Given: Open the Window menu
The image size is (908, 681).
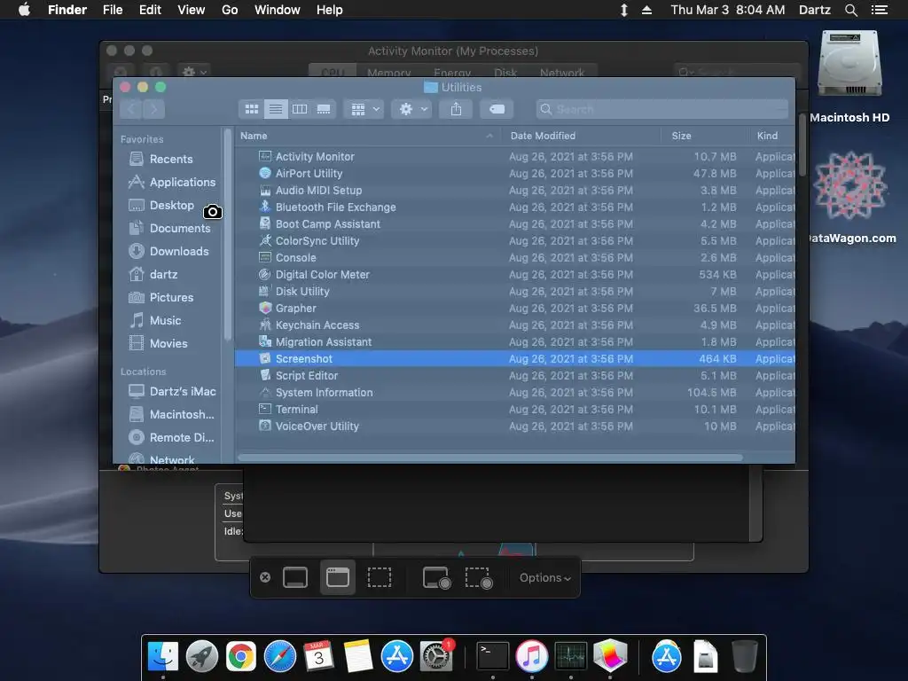Looking at the screenshot, I should tap(278, 10).
